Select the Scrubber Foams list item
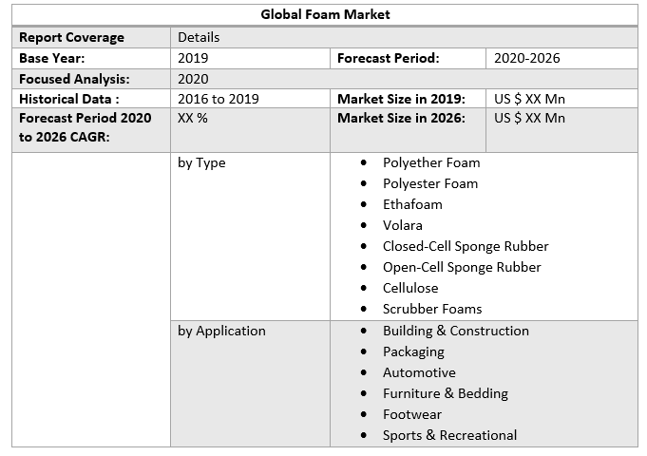The height and width of the screenshot is (456, 647). 432,309
